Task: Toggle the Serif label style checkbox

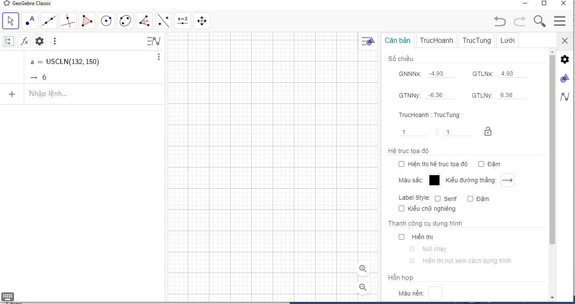Action: pyautogui.click(x=438, y=199)
